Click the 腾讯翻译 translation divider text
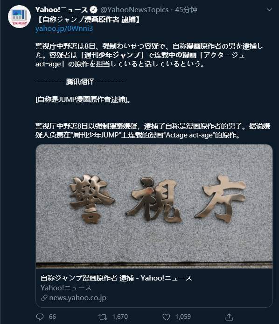Screen dimensions: 279x324 coord(80,82)
